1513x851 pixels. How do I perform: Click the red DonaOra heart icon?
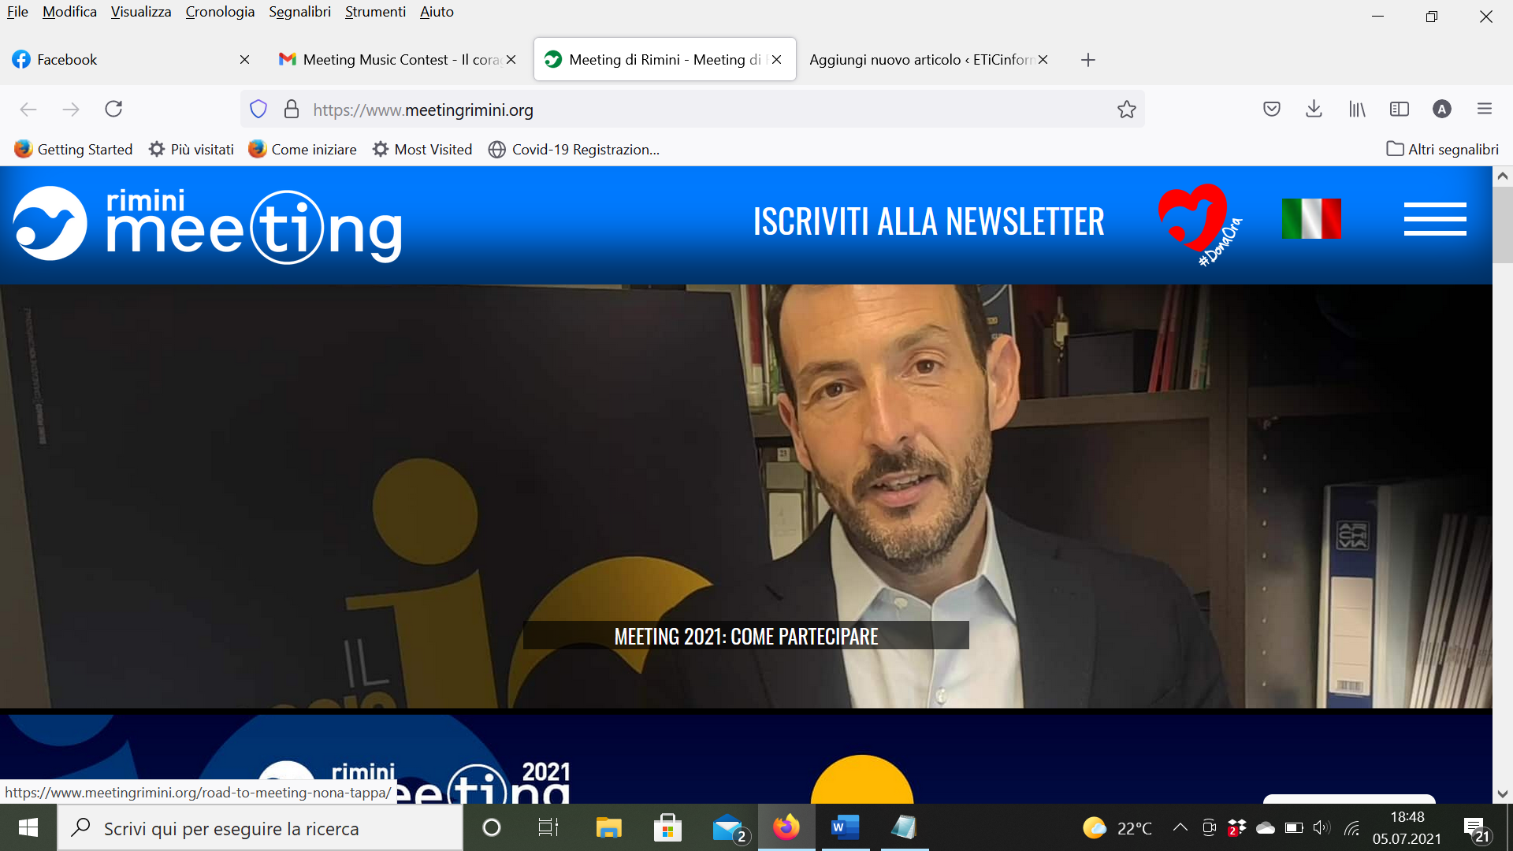pos(1199,225)
